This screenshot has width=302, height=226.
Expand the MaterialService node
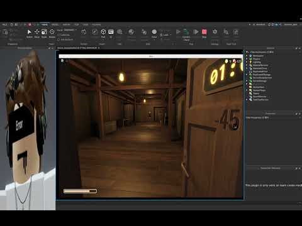247,65
